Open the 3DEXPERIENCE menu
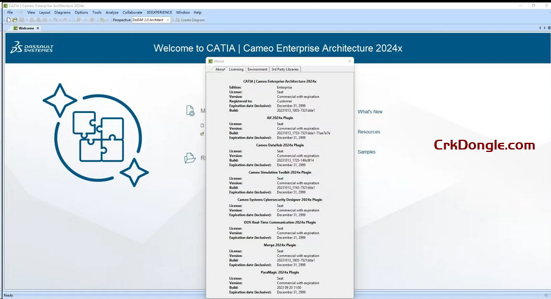The image size is (551, 299). 159,12
